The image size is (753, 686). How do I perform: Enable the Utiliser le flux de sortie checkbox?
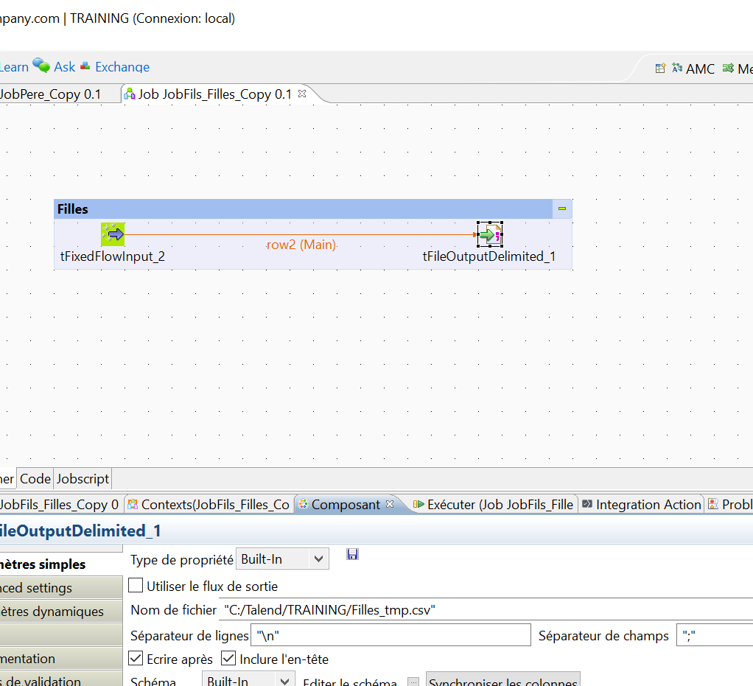(134, 584)
